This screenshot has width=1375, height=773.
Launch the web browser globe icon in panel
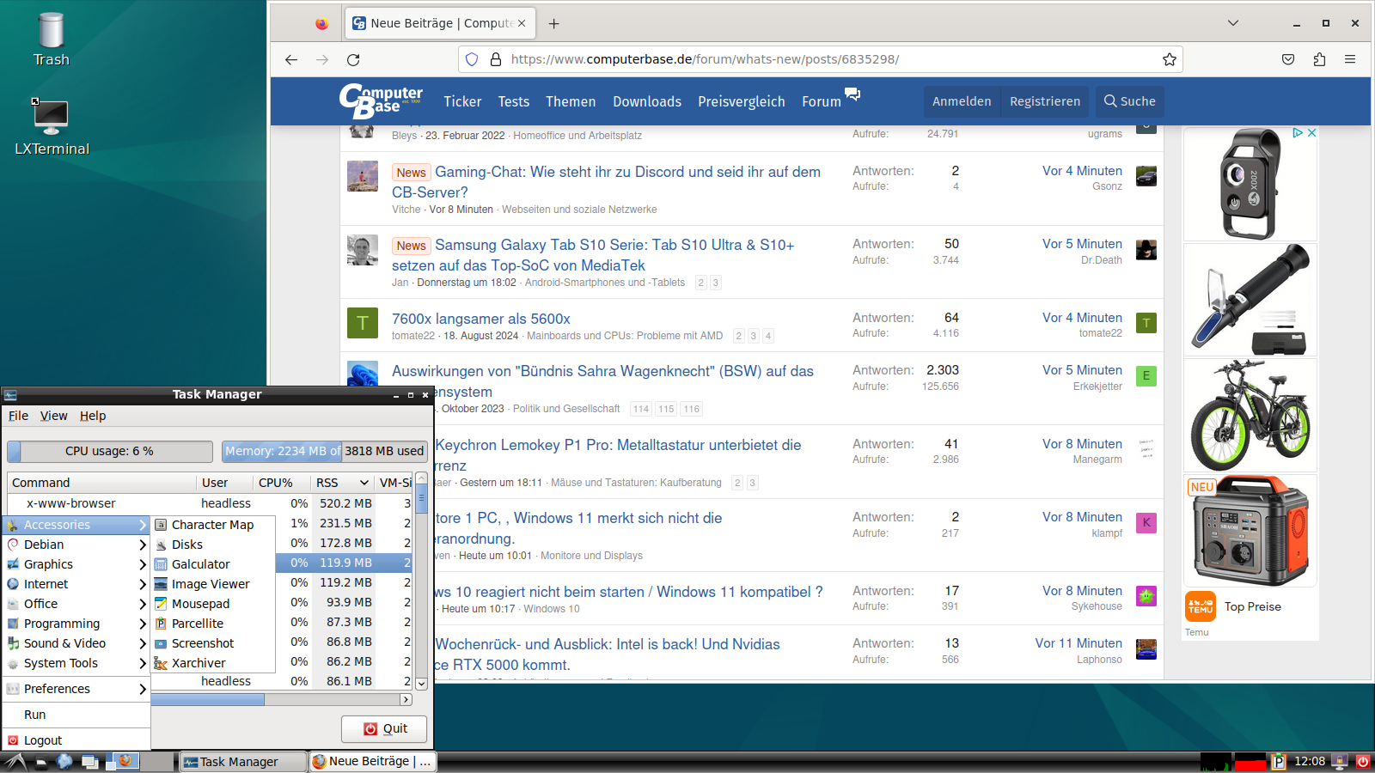point(64,761)
